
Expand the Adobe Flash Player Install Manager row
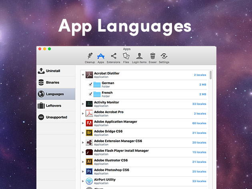83,152
